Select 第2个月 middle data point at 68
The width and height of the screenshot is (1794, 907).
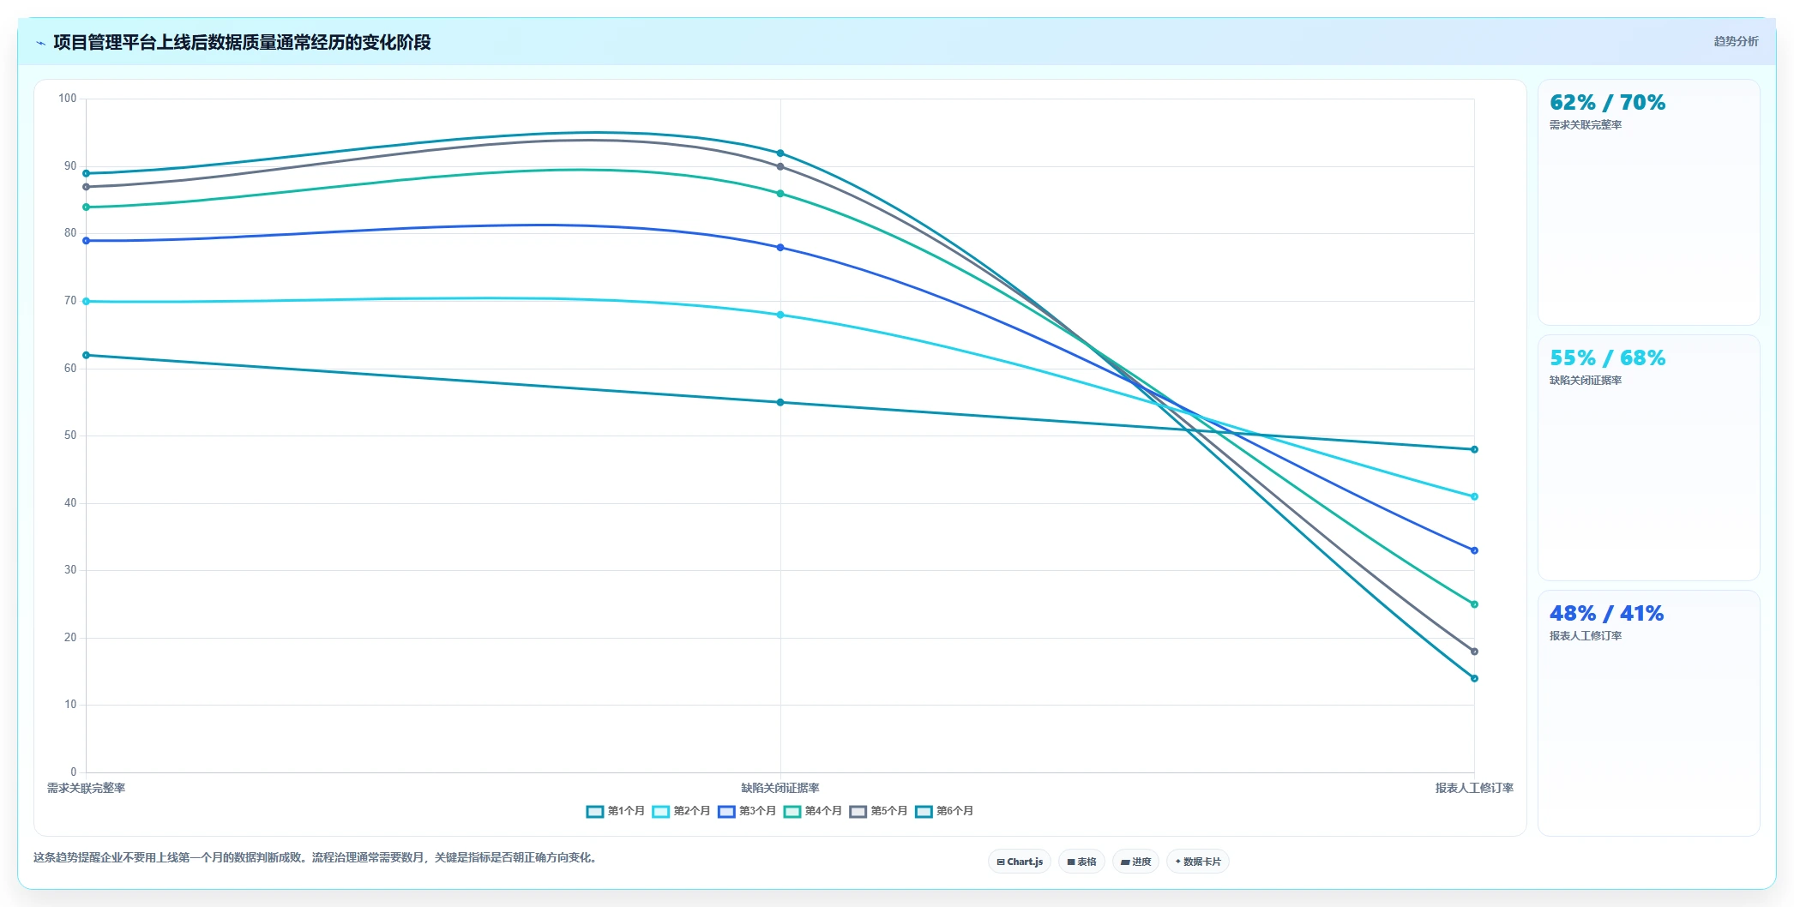[780, 315]
